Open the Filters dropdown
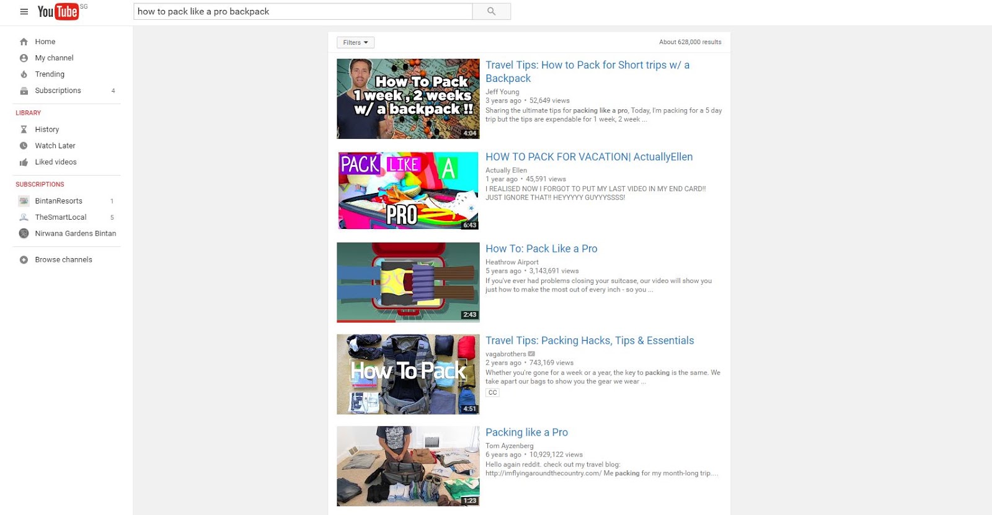This screenshot has width=992, height=515. click(355, 43)
